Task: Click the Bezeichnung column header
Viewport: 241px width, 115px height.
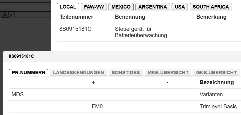Action: pyautogui.click(x=216, y=82)
